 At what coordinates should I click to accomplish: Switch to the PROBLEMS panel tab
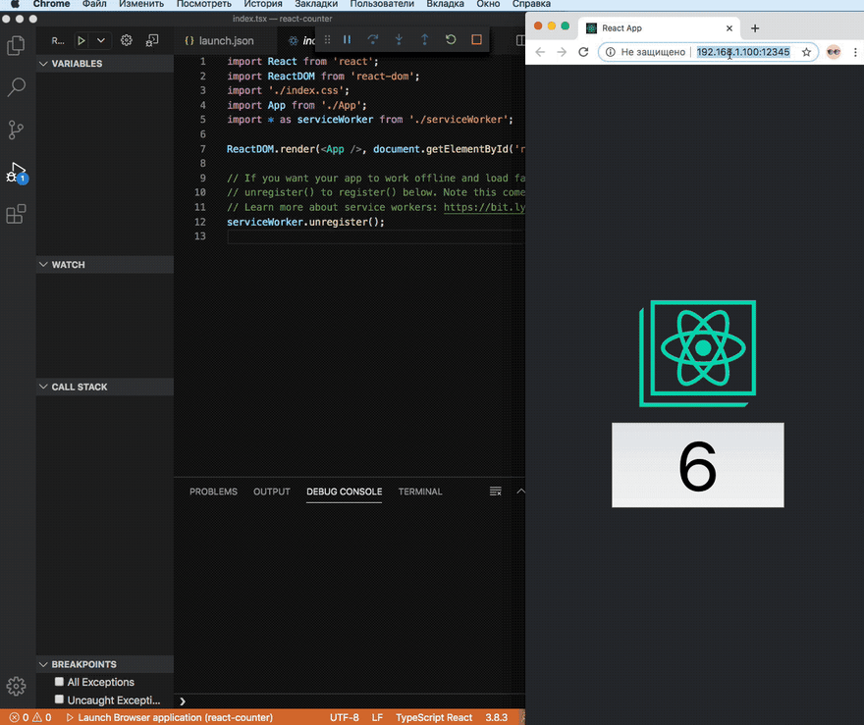(213, 492)
